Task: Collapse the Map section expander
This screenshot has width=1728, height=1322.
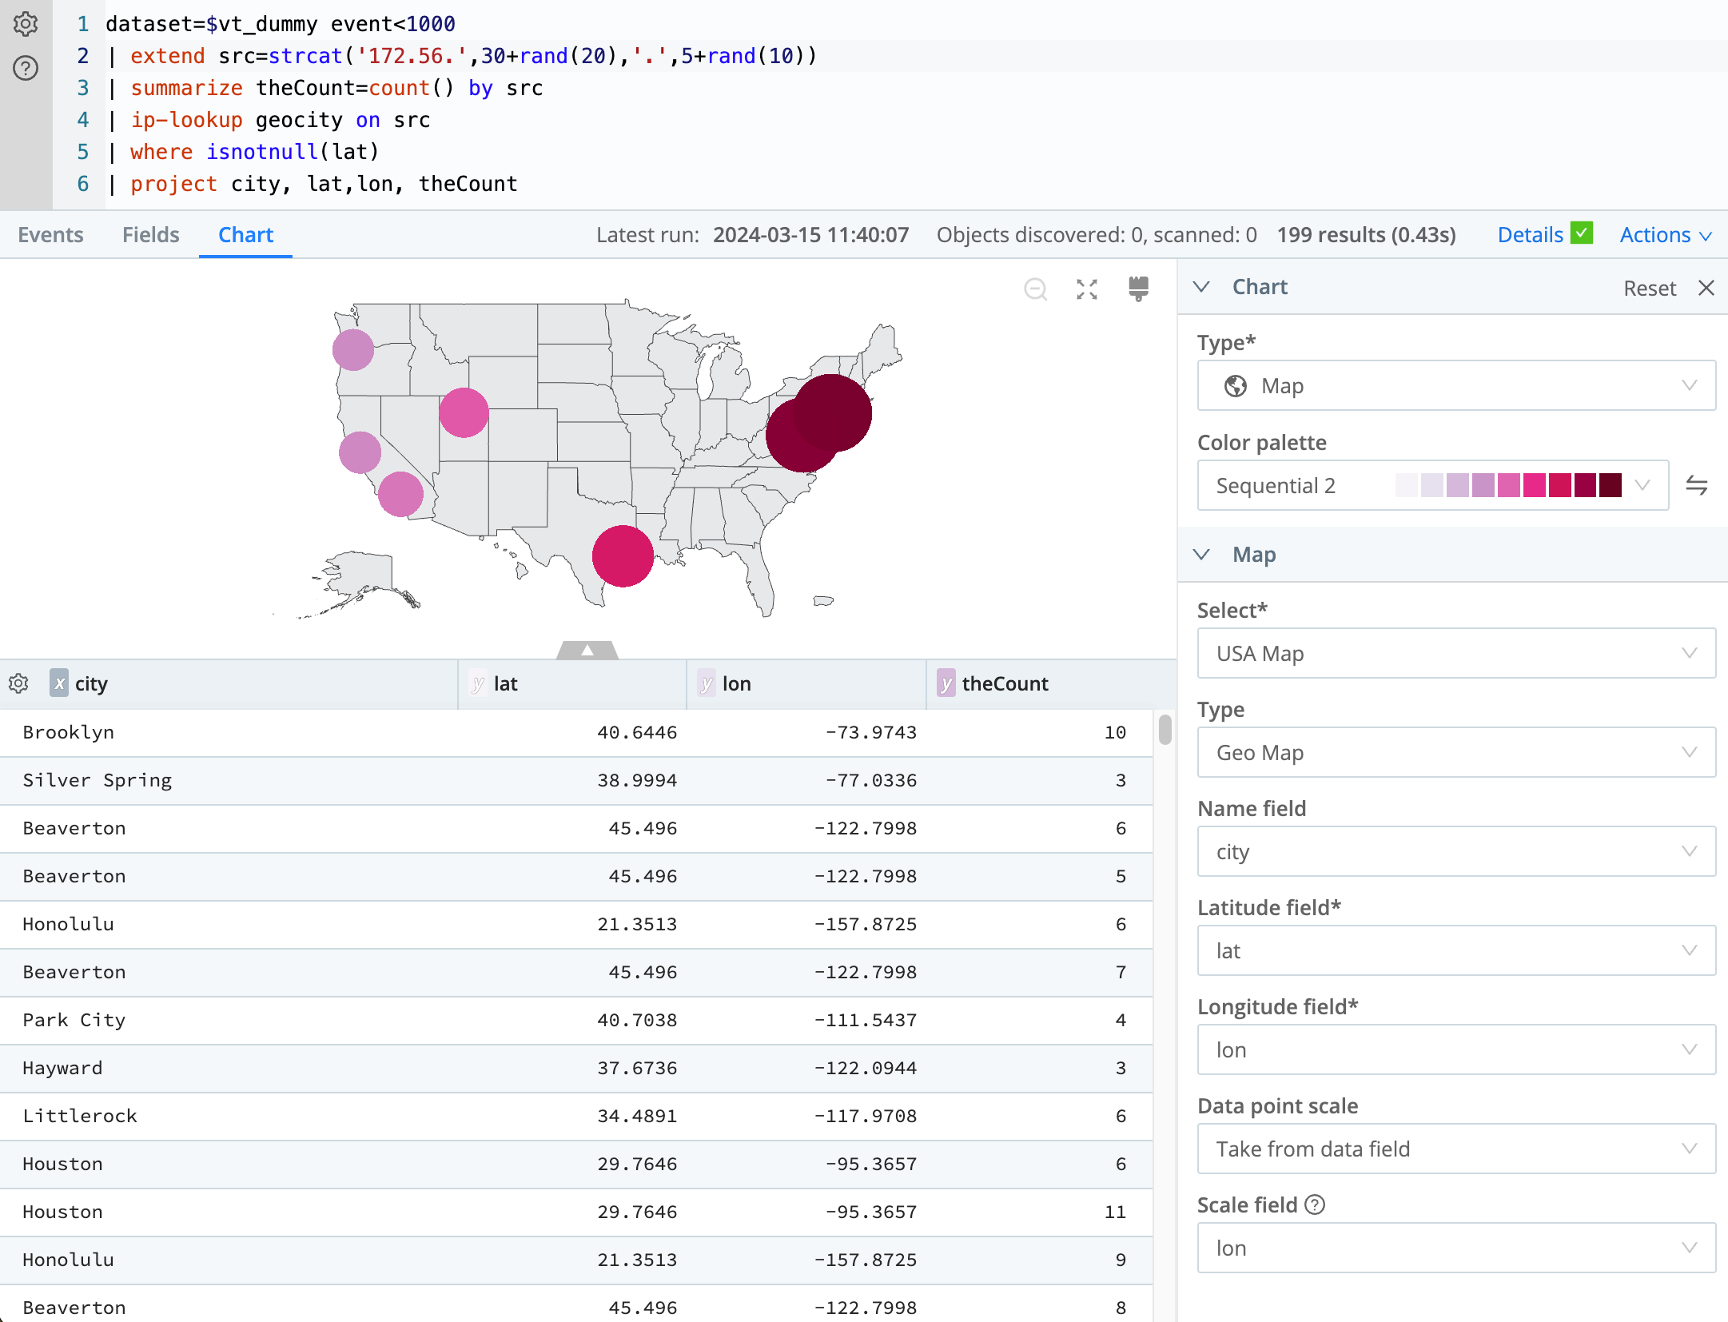Action: pyautogui.click(x=1201, y=554)
